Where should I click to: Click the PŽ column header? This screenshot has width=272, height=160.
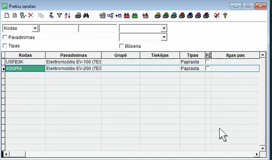coord(208,55)
